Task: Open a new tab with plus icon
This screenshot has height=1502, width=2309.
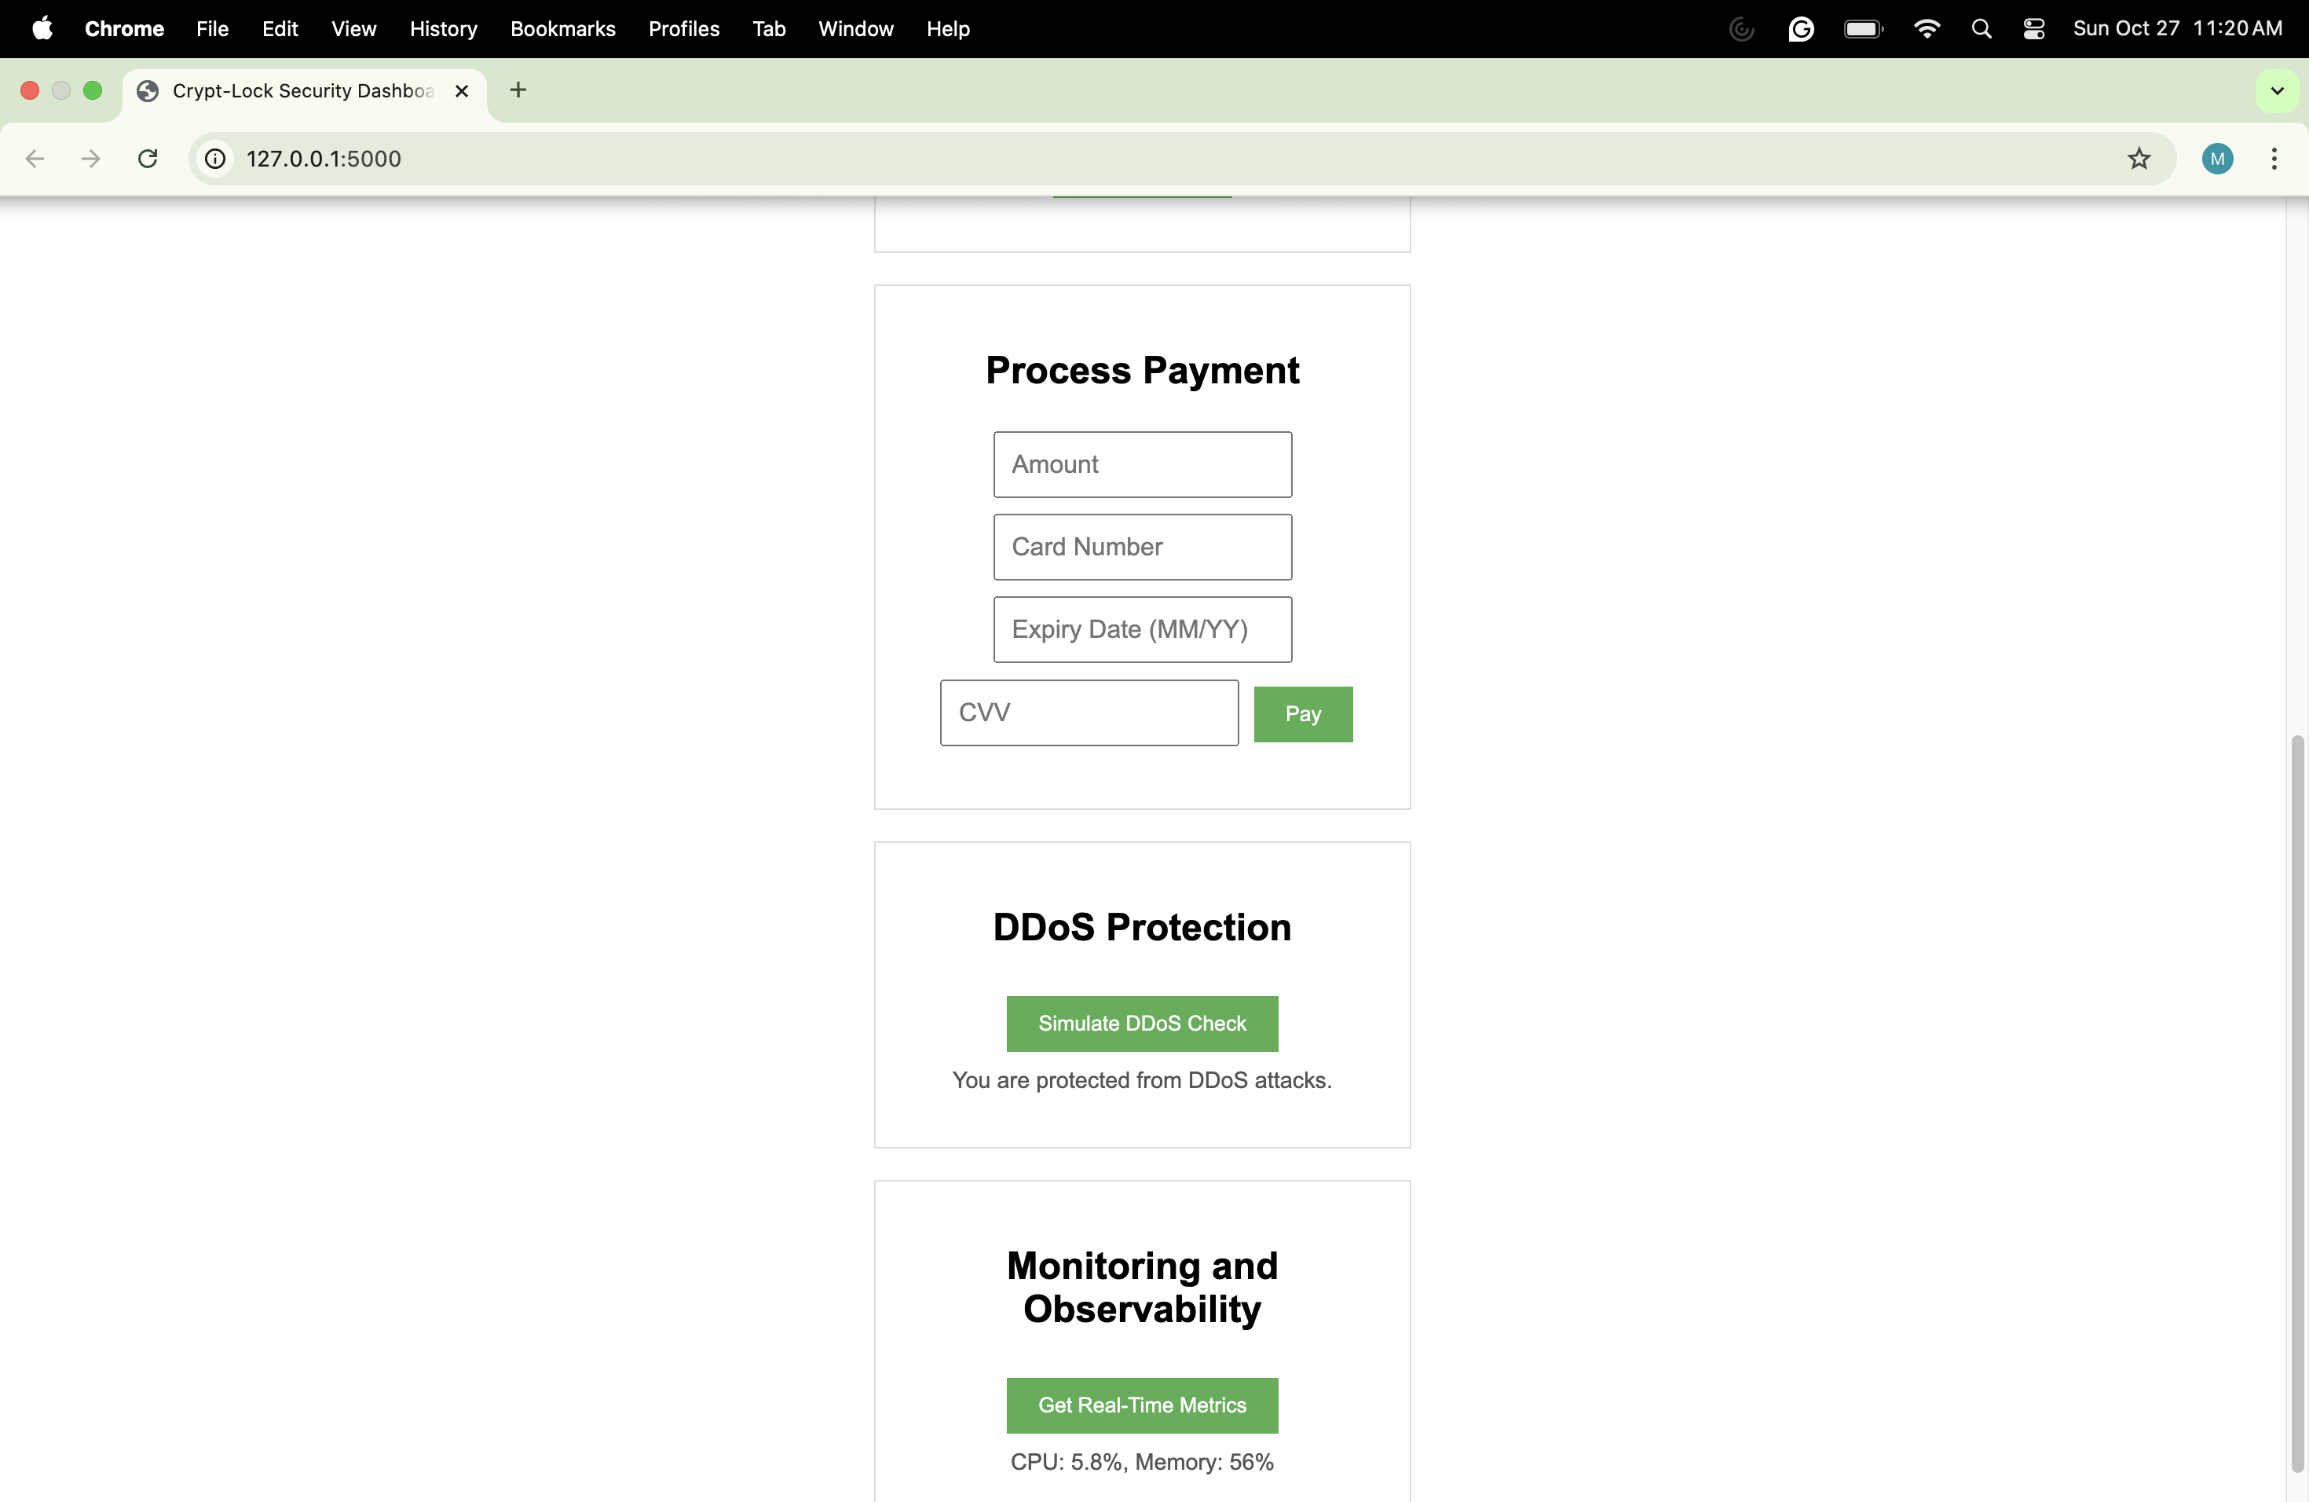Action: 518,90
